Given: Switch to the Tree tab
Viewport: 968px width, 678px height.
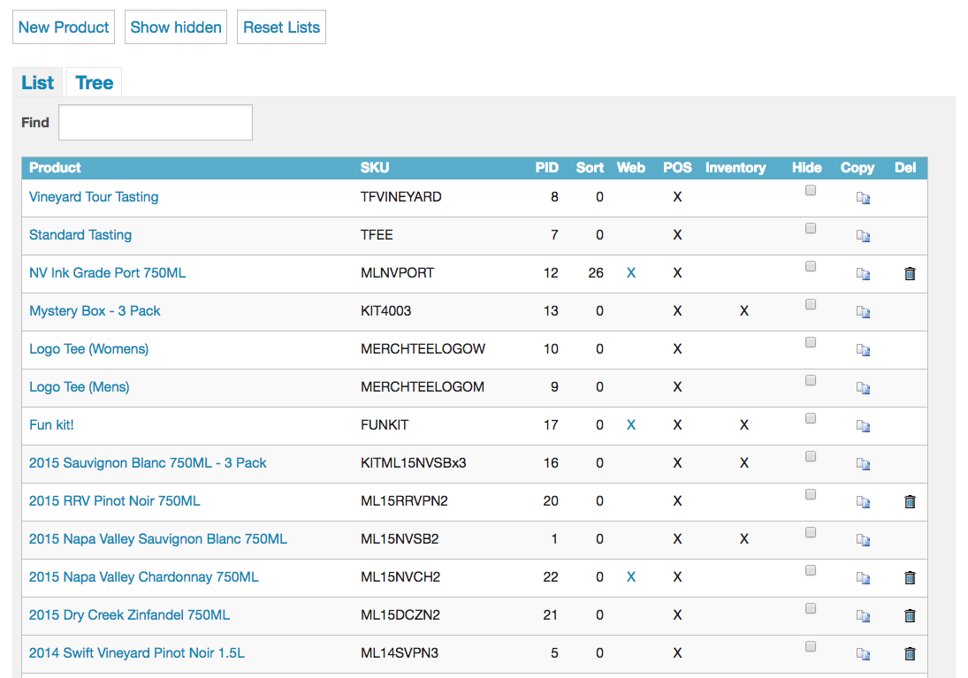Looking at the screenshot, I should pos(94,83).
